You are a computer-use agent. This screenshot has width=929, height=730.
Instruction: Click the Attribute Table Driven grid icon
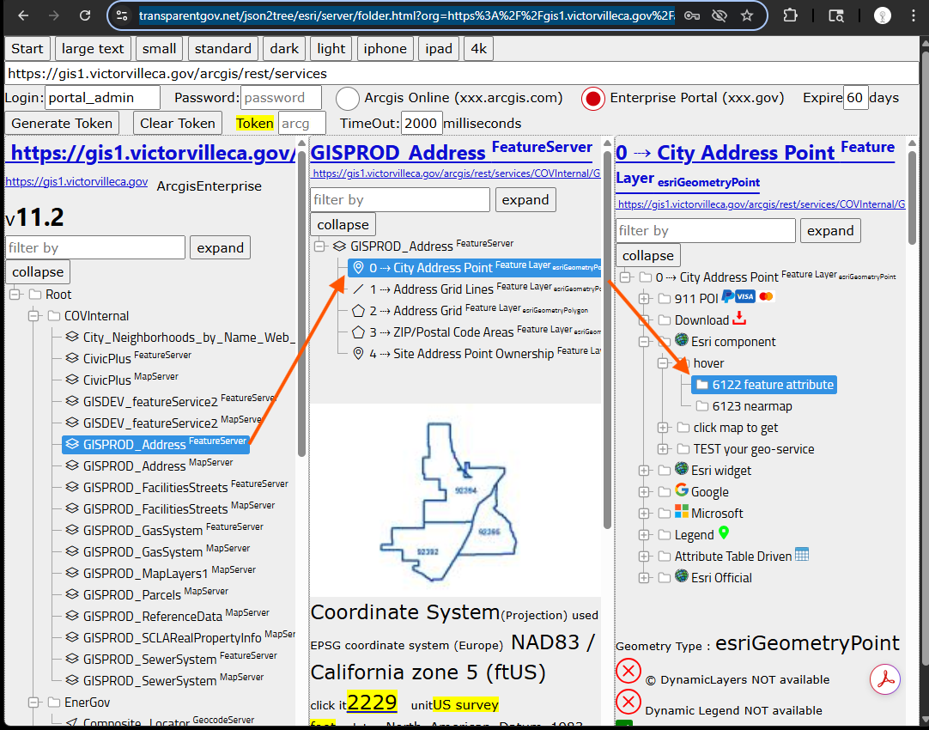[x=802, y=556]
